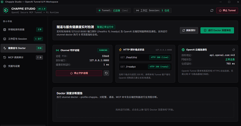The height and width of the screenshot is (126, 241).
Task: Click the 1 ms 健康探测延时 value
Action: [x=106, y=65]
